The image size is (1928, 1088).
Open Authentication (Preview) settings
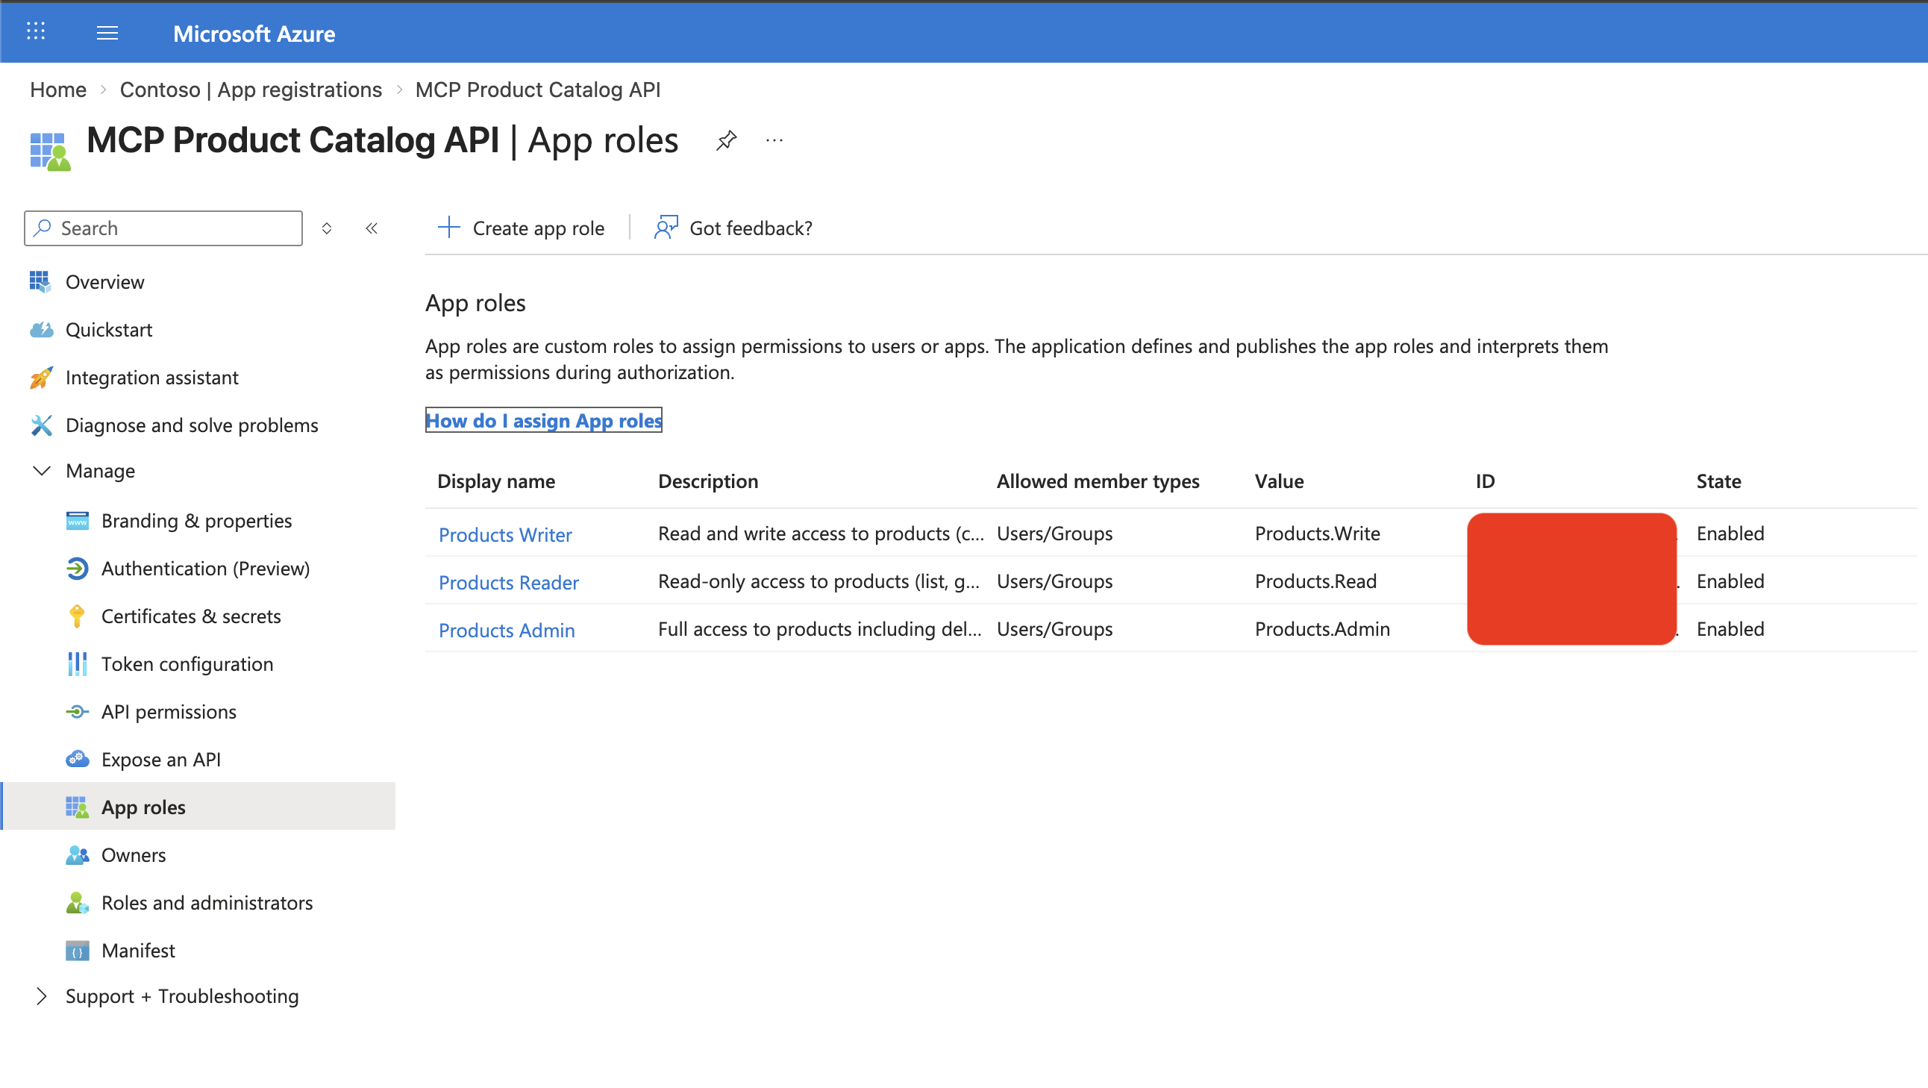pyautogui.click(x=206, y=568)
